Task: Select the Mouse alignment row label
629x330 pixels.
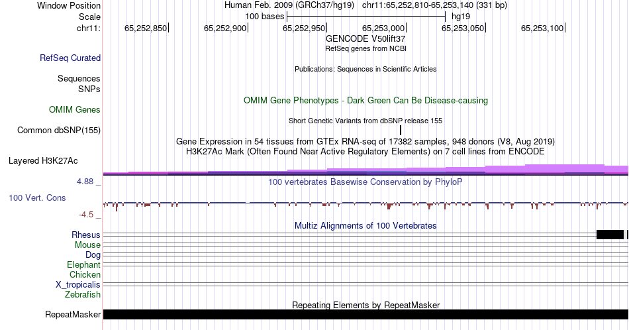Action: coord(87,245)
